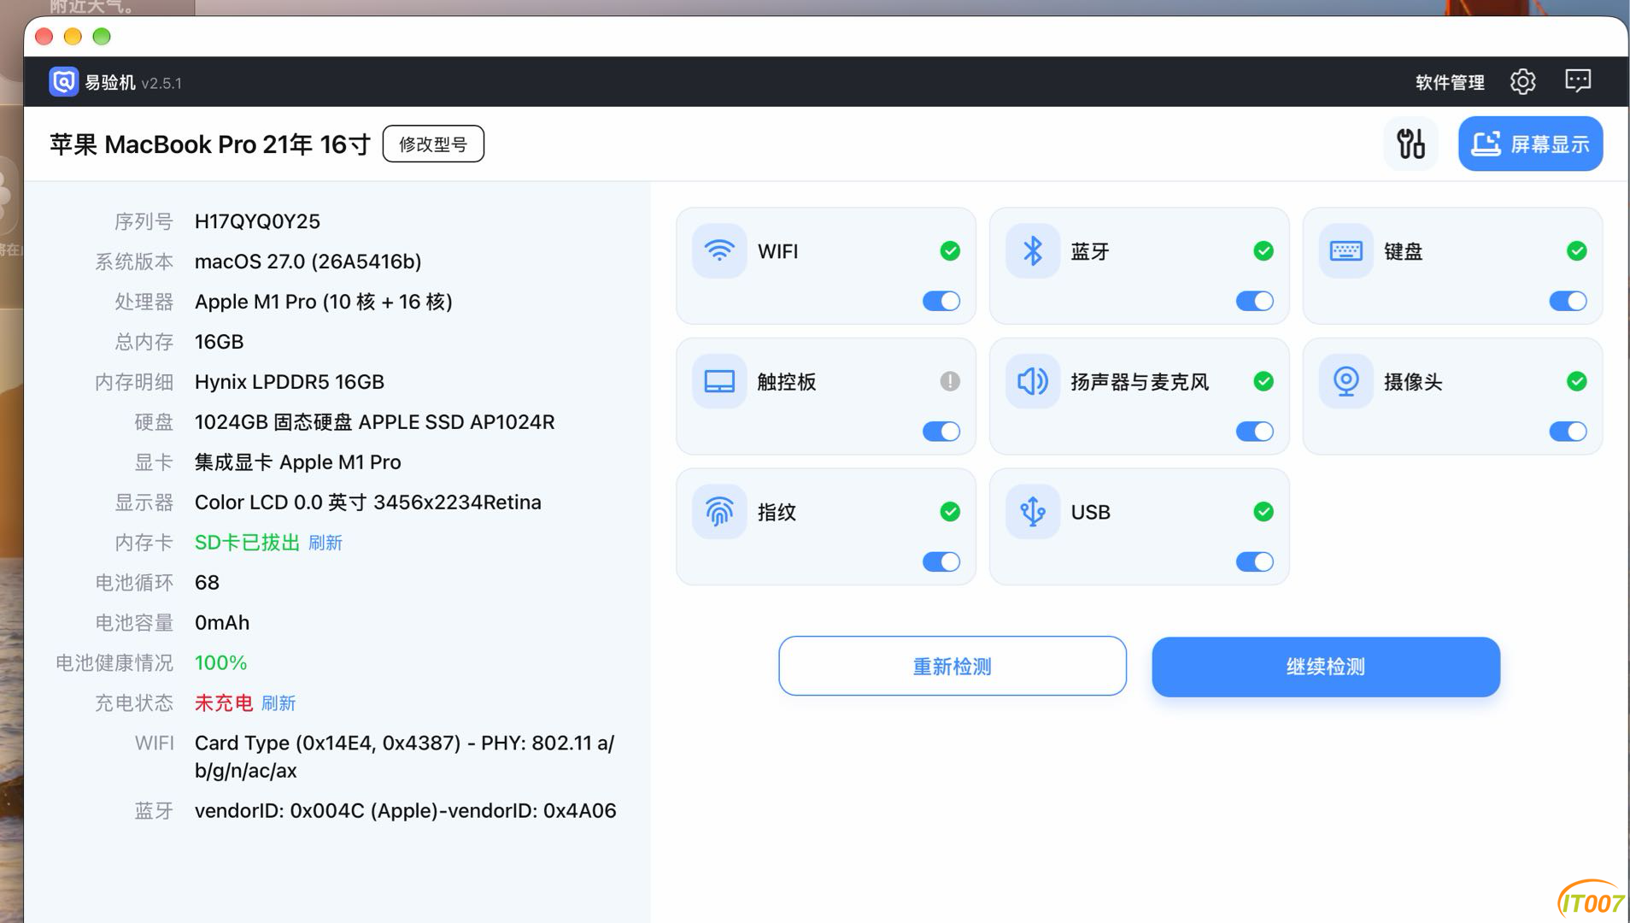The width and height of the screenshot is (1630, 923).
Task: Click the green check status on WIFI
Action: tap(950, 250)
